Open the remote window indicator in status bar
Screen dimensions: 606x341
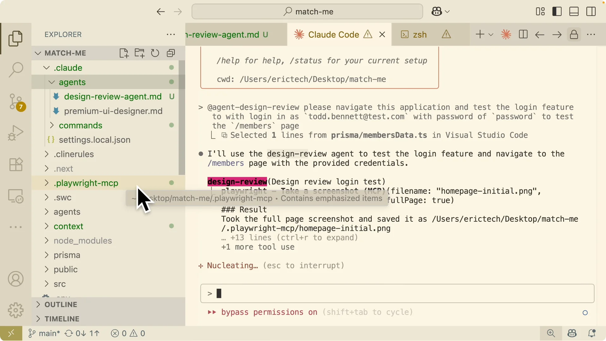[11, 333]
